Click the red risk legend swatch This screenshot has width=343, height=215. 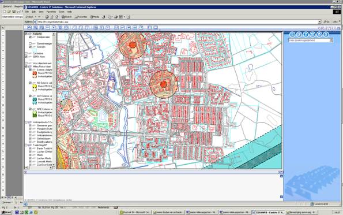[35, 73]
